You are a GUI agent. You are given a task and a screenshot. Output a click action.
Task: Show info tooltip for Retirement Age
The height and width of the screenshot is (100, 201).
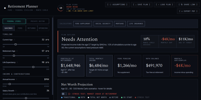pyautogui.click(x=17, y=51)
